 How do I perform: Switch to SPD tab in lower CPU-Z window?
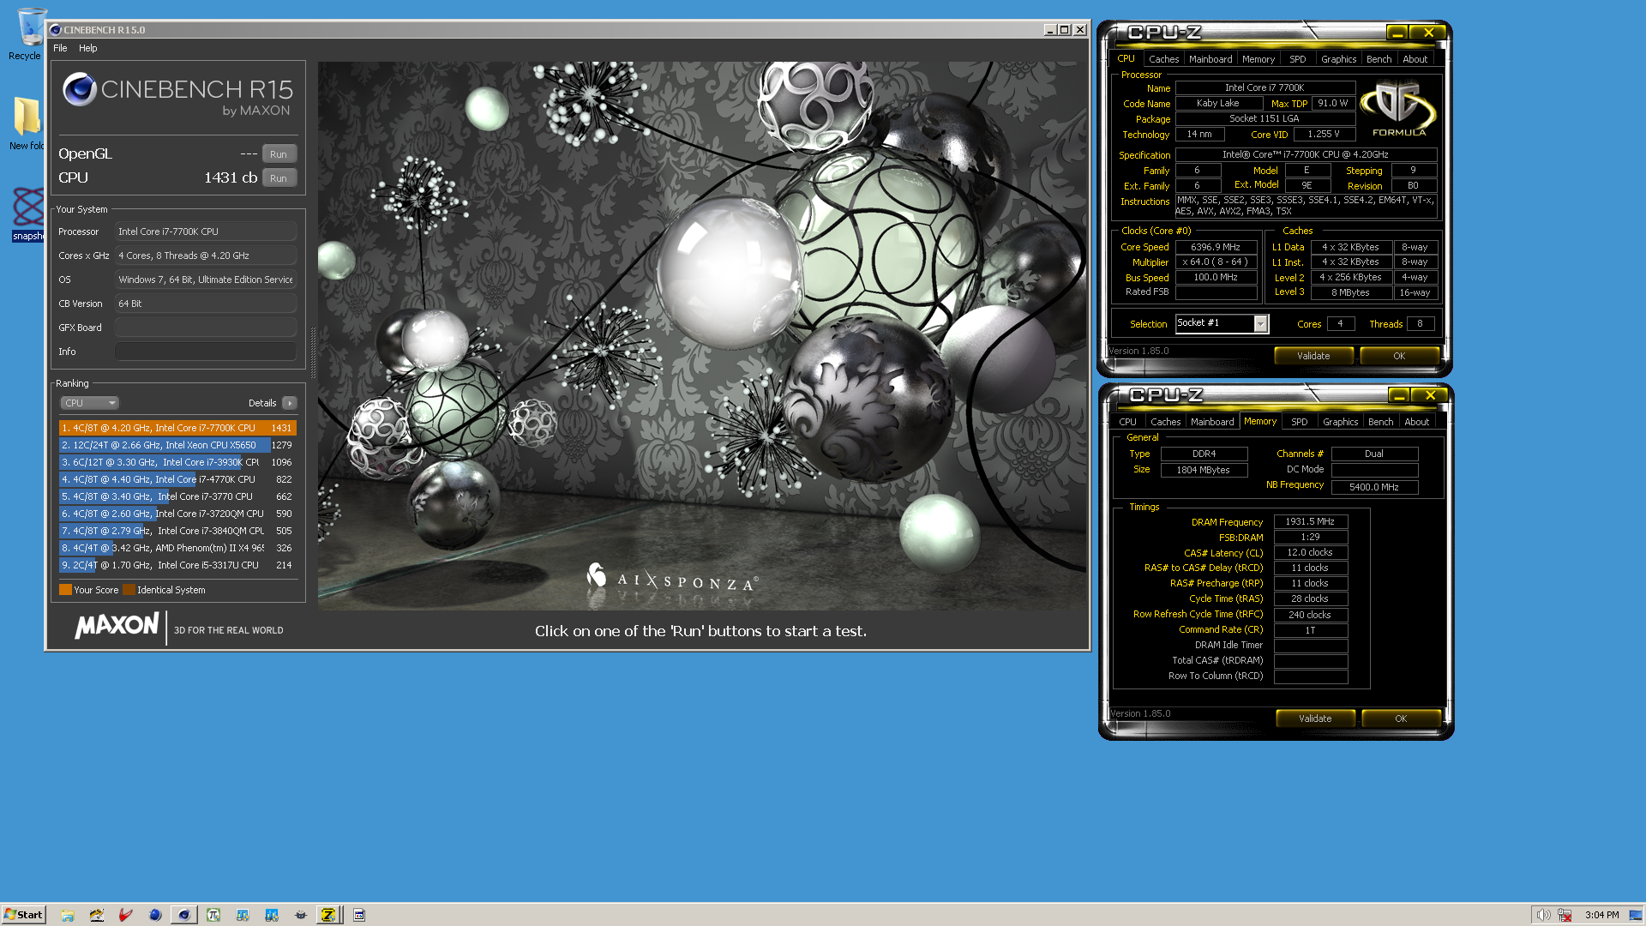[x=1300, y=422]
